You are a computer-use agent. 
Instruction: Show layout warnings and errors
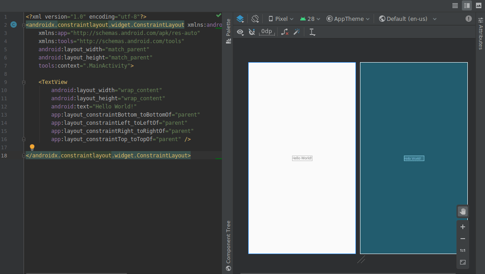coord(468,19)
